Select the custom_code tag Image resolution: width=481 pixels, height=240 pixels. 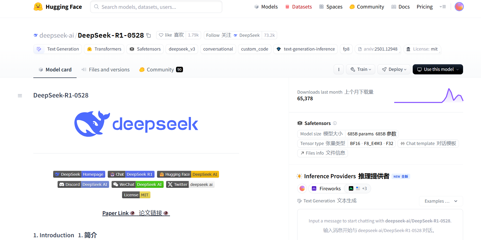click(x=255, y=49)
